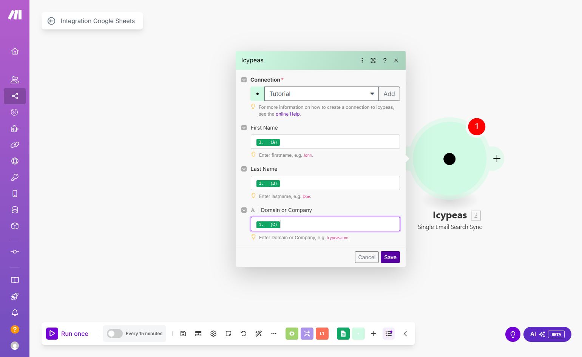Open Connections link icon in sidebar
Image resolution: width=582 pixels, height=357 pixels.
point(15,145)
